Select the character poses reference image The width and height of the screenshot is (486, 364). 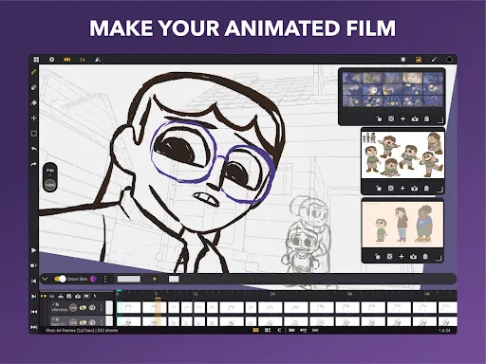[x=402, y=155]
